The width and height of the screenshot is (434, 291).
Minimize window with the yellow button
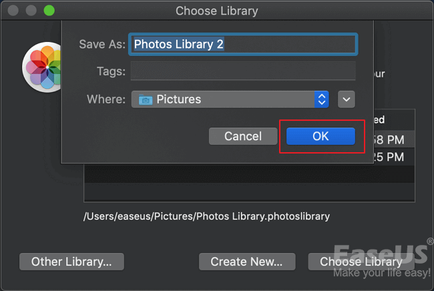pos(31,11)
